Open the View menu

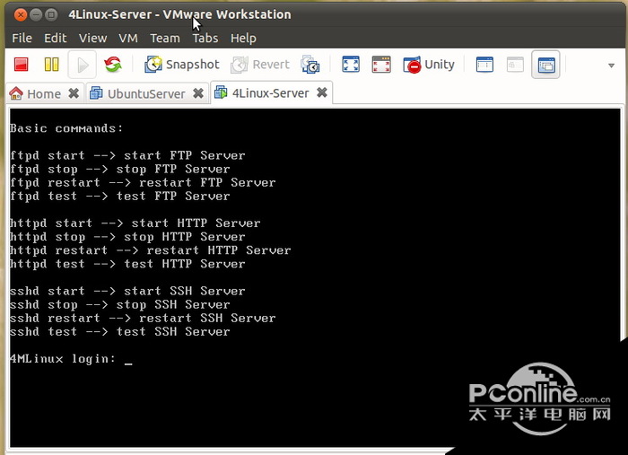(x=93, y=38)
